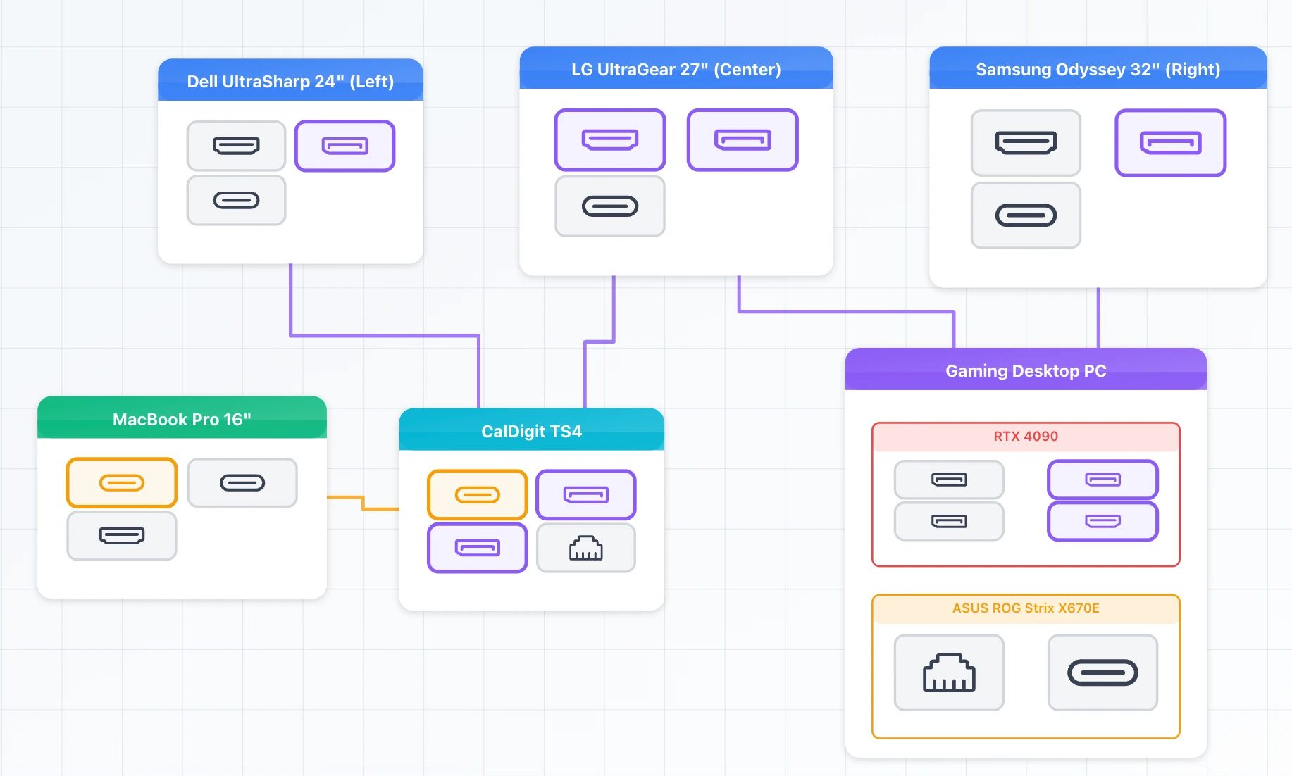Click the RTX 4090 group label
The height and width of the screenshot is (776, 1292).
point(1026,436)
